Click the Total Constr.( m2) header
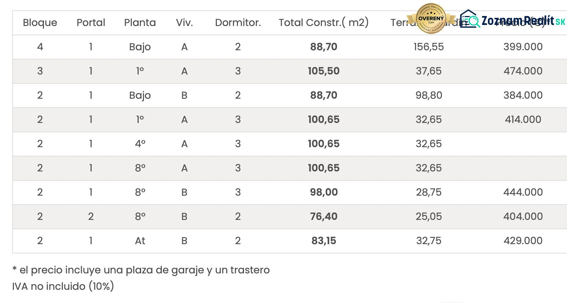 pyautogui.click(x=324, y=22)
